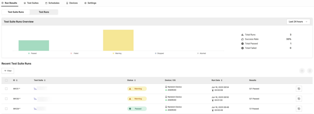Click the green Passed bar in chart

(x=34, y=46)
